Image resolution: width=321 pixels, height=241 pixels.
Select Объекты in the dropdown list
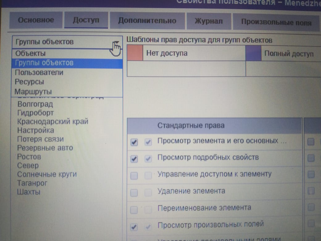[31, 53]
